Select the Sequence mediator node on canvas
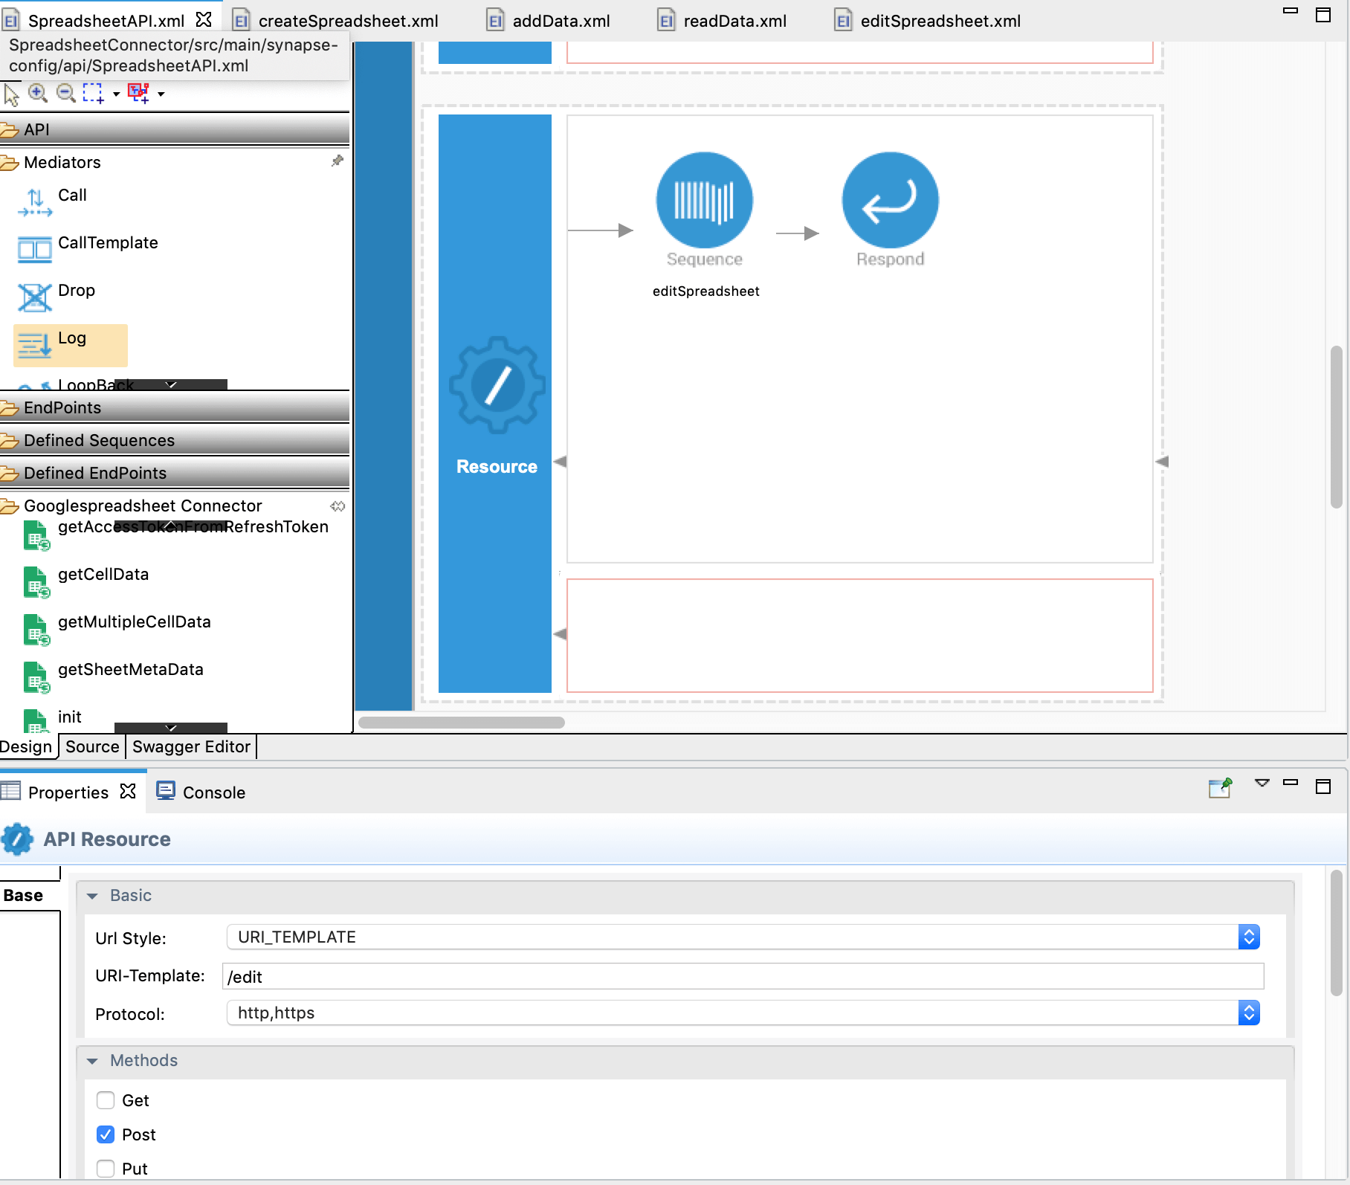Image resolution: width=1350 pixels, height=1185 pixels. [705, 200]
